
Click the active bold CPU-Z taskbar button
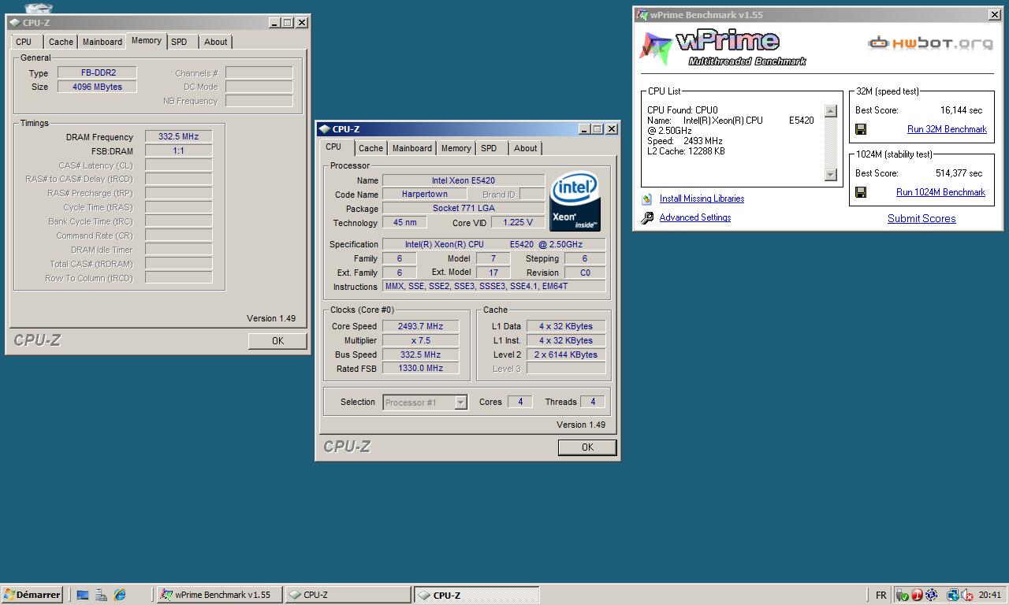click(x=477, y=595)
